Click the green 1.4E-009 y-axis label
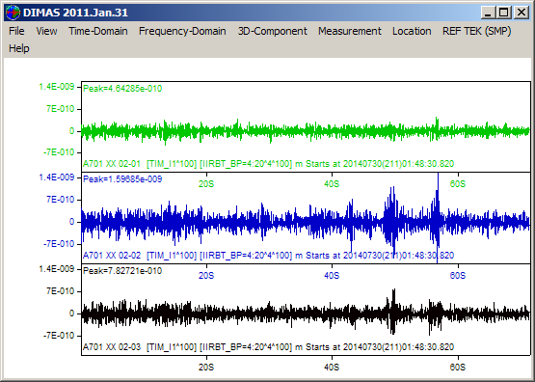This screenshot has height=382, width=535. click(57, 87)
